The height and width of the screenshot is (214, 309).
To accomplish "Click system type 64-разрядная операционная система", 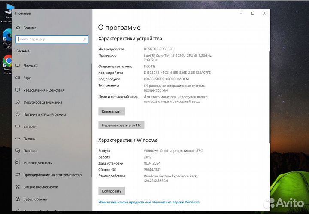I will (x=174, y=88).
